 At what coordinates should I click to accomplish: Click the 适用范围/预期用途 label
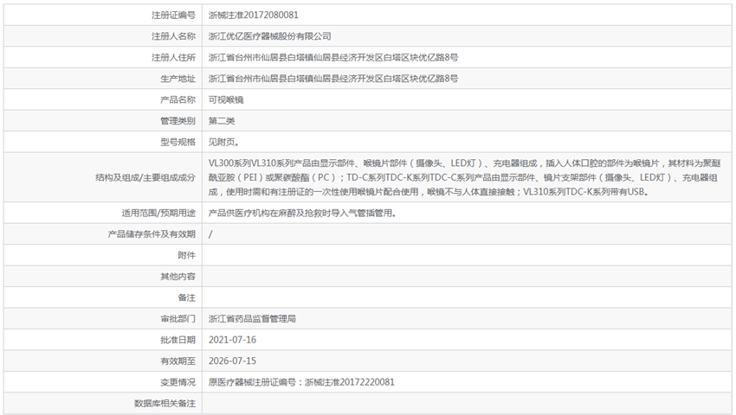coord(158,213)
